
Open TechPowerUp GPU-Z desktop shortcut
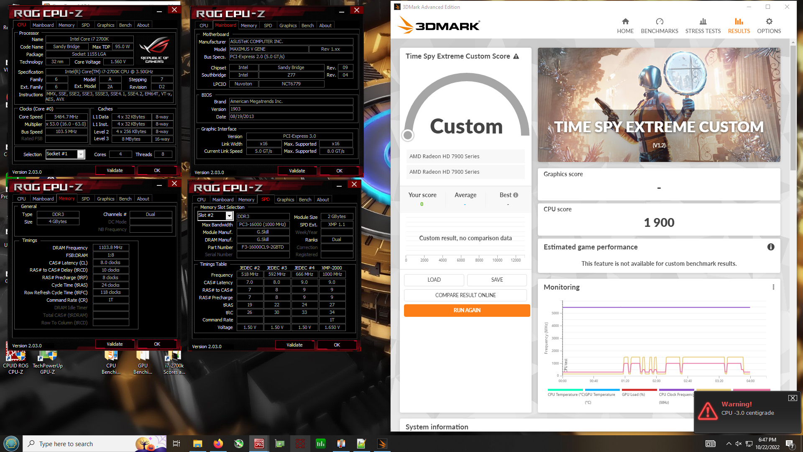coord(47,362)
